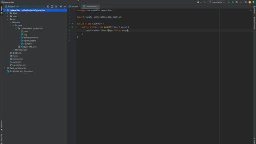The height and width of the screenshot is (144, 256).
Task: Open the Bookmarks tool window stripe button
Action: click(x=2, y=125)
